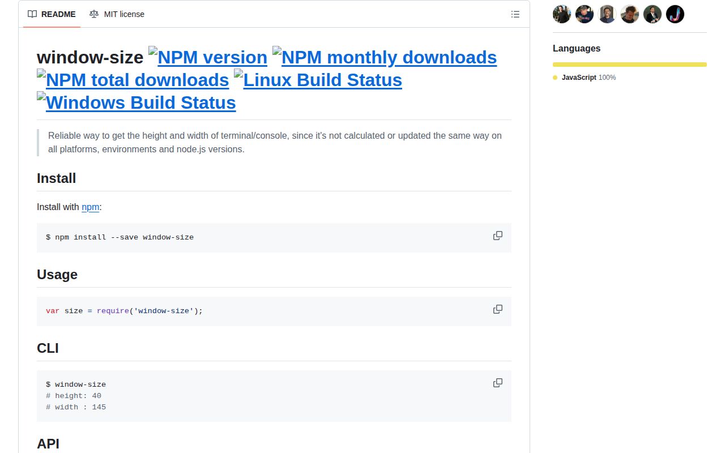This screenshot has width=725, height=453.
Task: Click the CLI section heading
Action: click(48, 348)
